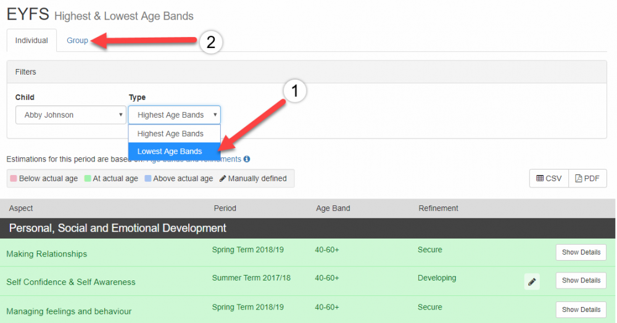Select the Individual tab

[x=31, y=41]
